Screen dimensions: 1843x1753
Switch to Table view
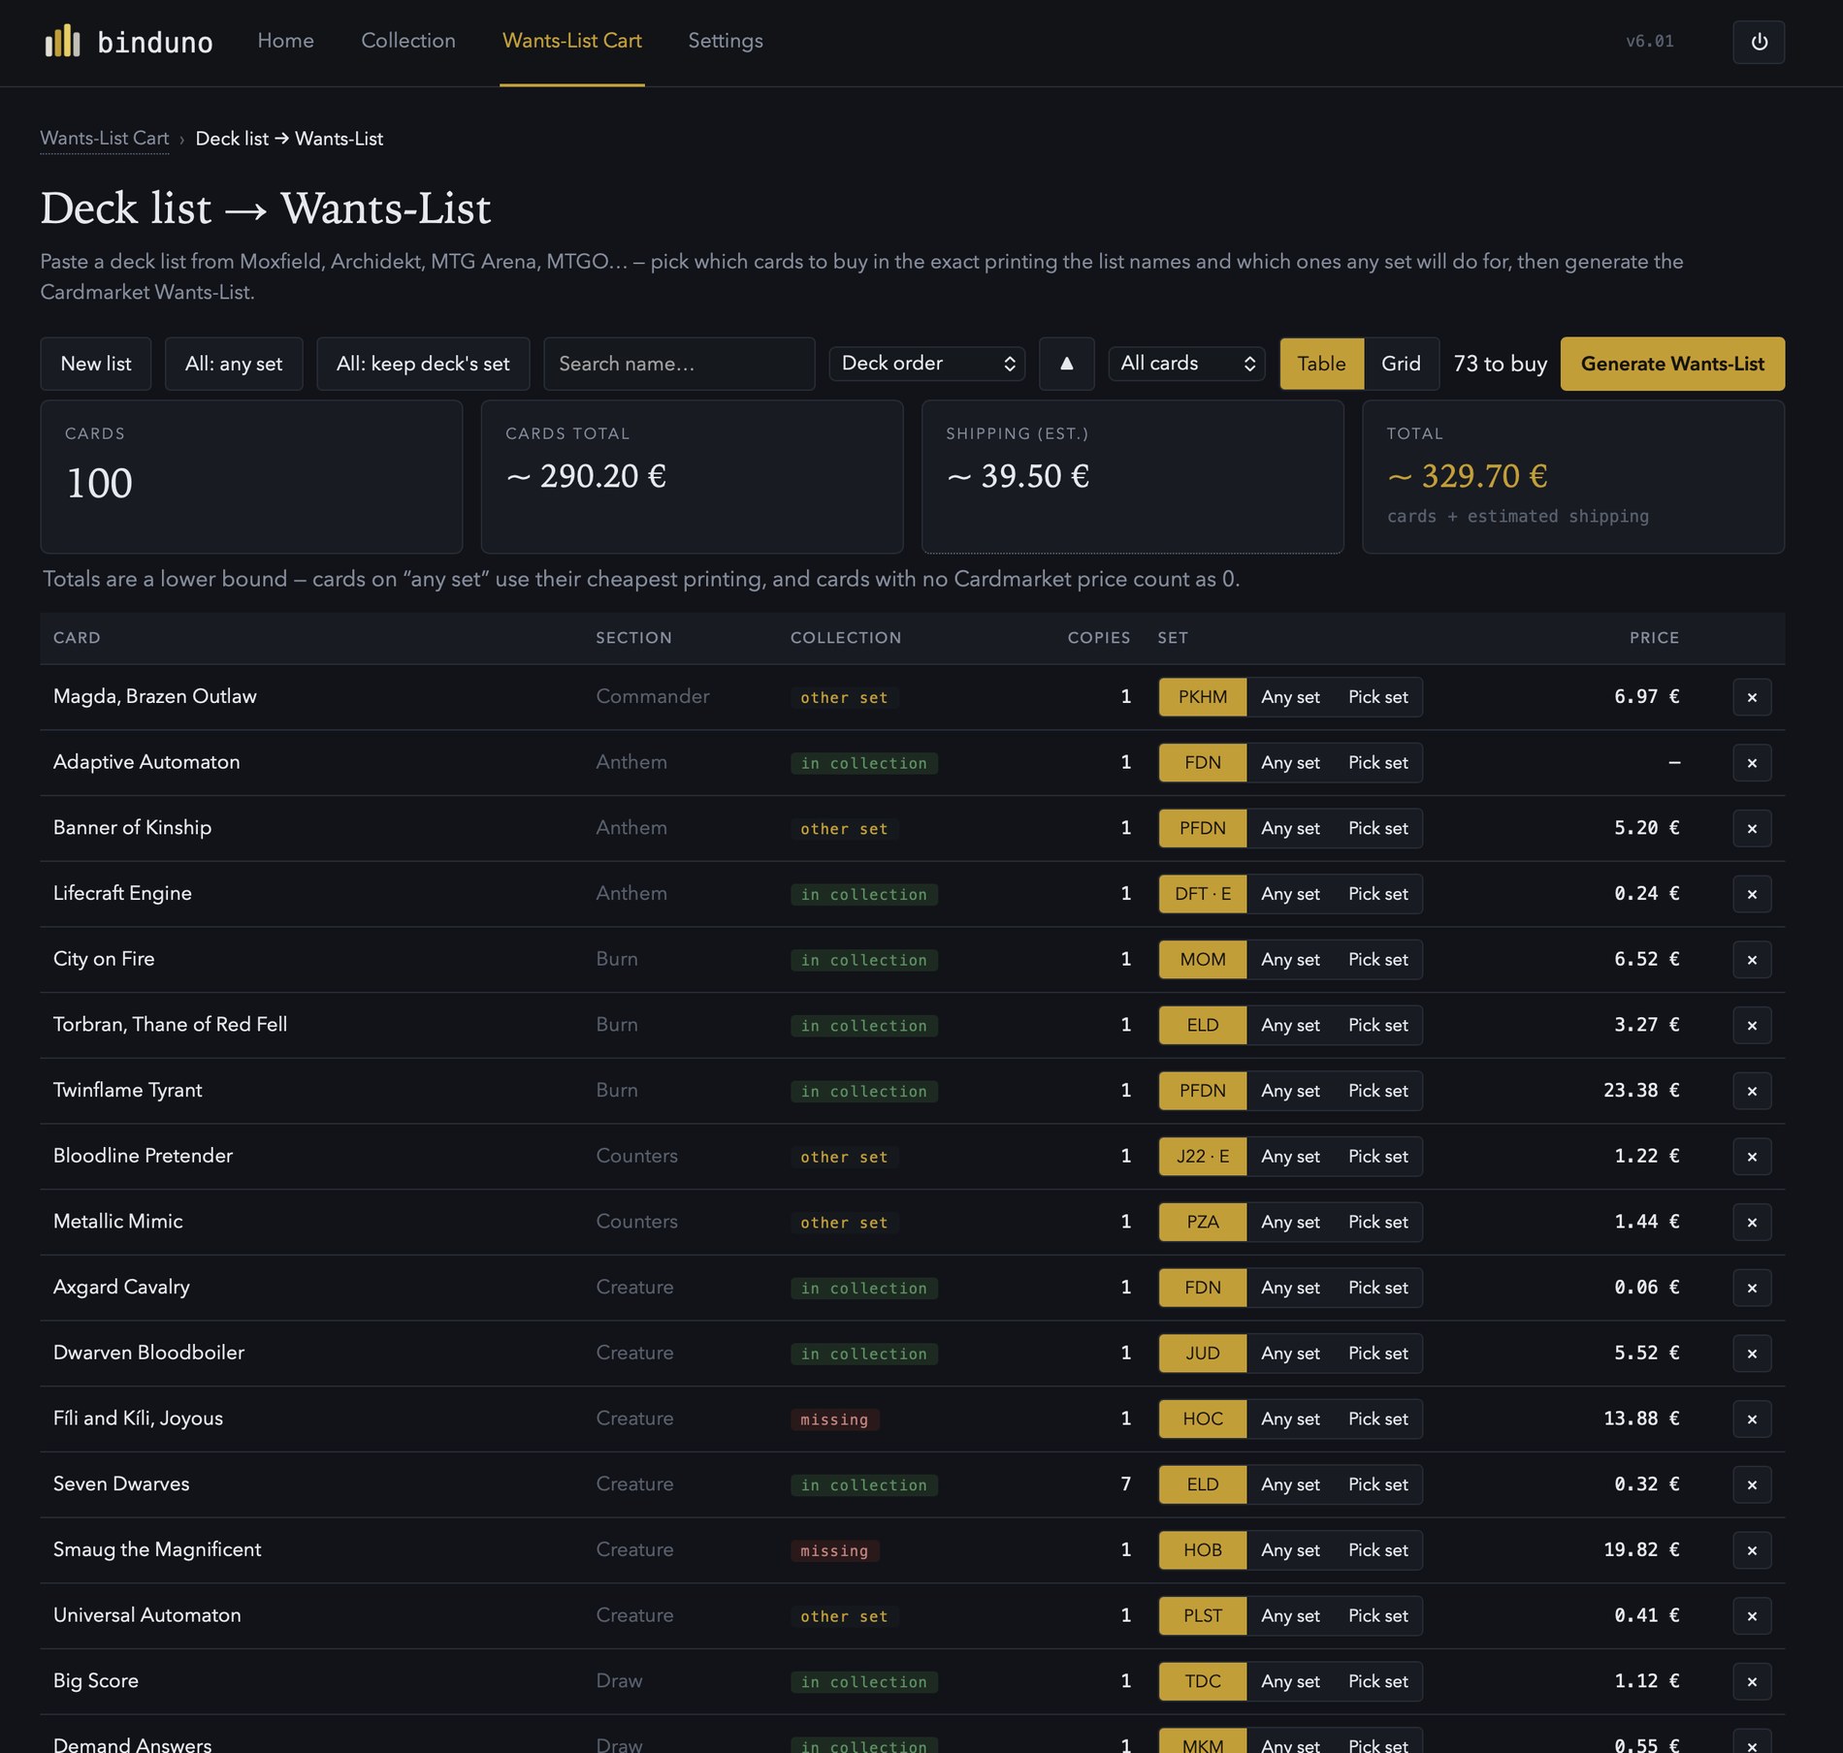[1321, 364]
